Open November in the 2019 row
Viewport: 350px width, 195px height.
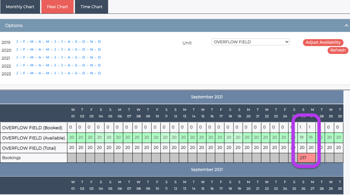coord(92,42)
